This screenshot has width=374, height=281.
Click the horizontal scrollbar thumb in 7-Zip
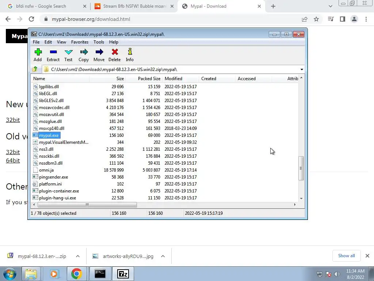pos(87,205)
